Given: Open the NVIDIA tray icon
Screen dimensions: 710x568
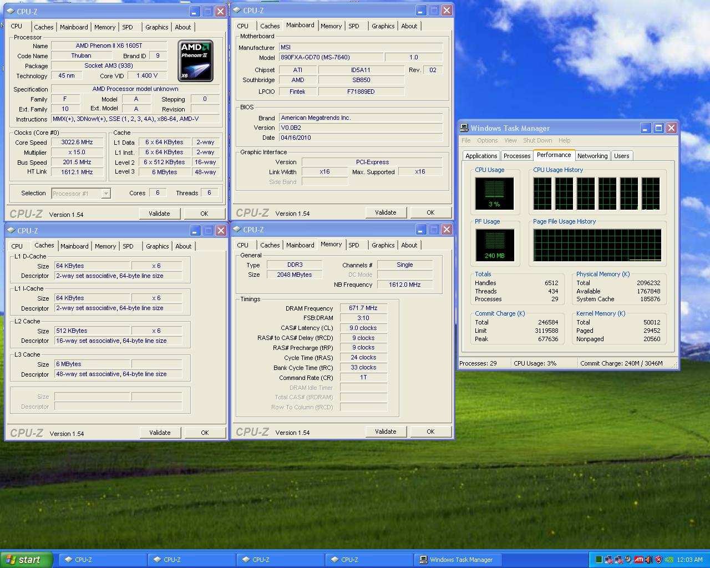Looking at the screenshot, I should pos(669,559).
